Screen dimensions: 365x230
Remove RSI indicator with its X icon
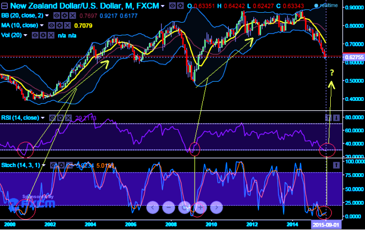pyautogui.click(x=68, y=118)
